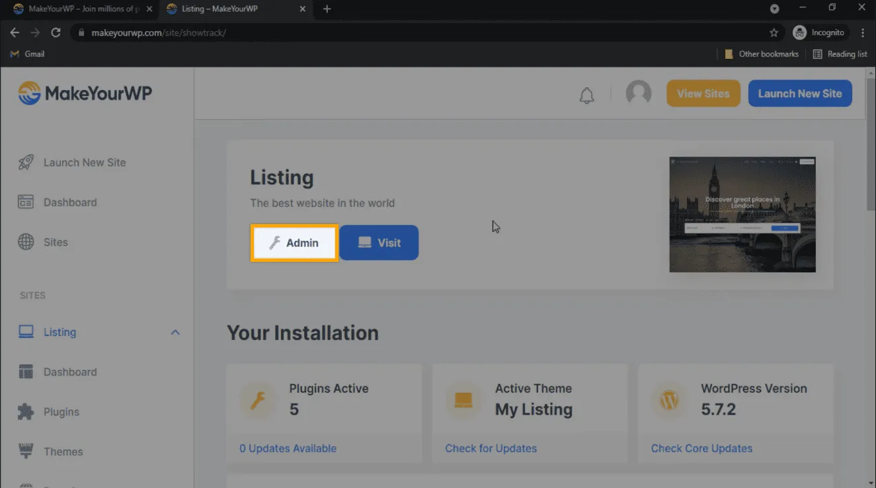Click the Listing site preview thumbnail

pyautogui.click(x=742, y=214)
